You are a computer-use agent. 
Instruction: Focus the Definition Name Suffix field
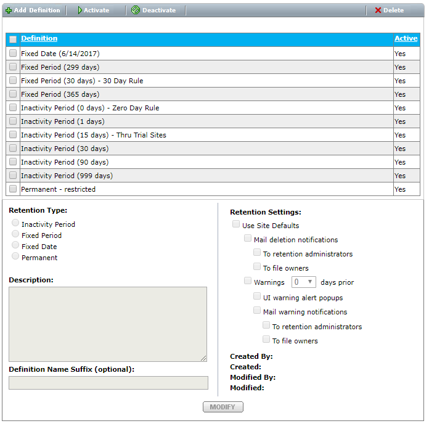(108, 383)
